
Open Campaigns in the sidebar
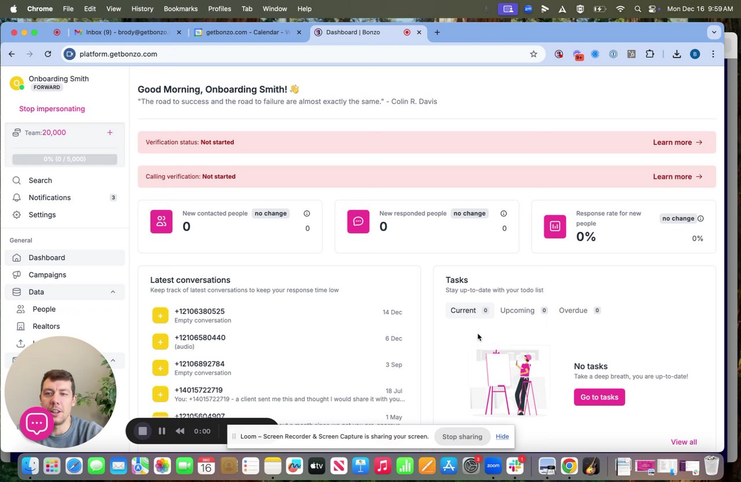(65, 275)
